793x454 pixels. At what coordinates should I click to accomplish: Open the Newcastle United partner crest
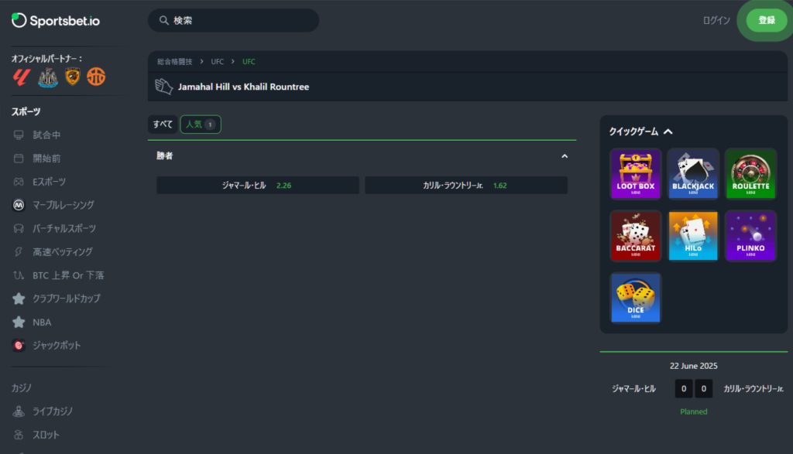click(48, 77)
